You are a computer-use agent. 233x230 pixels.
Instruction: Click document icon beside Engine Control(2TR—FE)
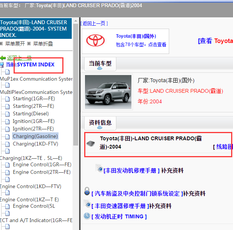click(8, 172)
